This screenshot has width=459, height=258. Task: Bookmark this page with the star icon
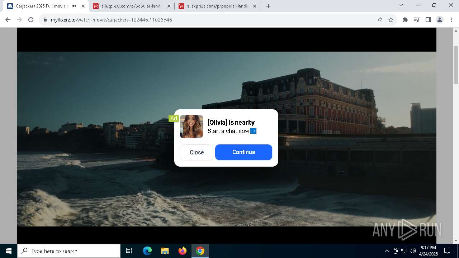coord(391,20)
